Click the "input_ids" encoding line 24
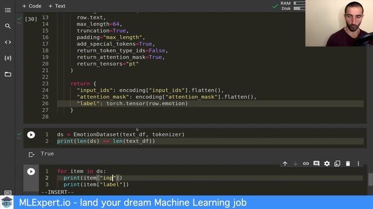 (150, 91)
